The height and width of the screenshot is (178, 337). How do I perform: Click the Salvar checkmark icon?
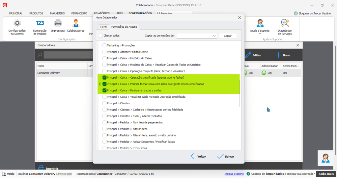click(x=220, y=156)
